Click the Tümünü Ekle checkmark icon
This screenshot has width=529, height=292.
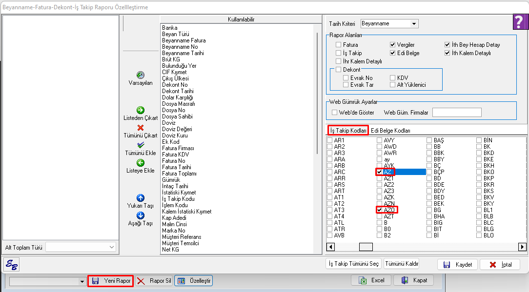(141, 145)
